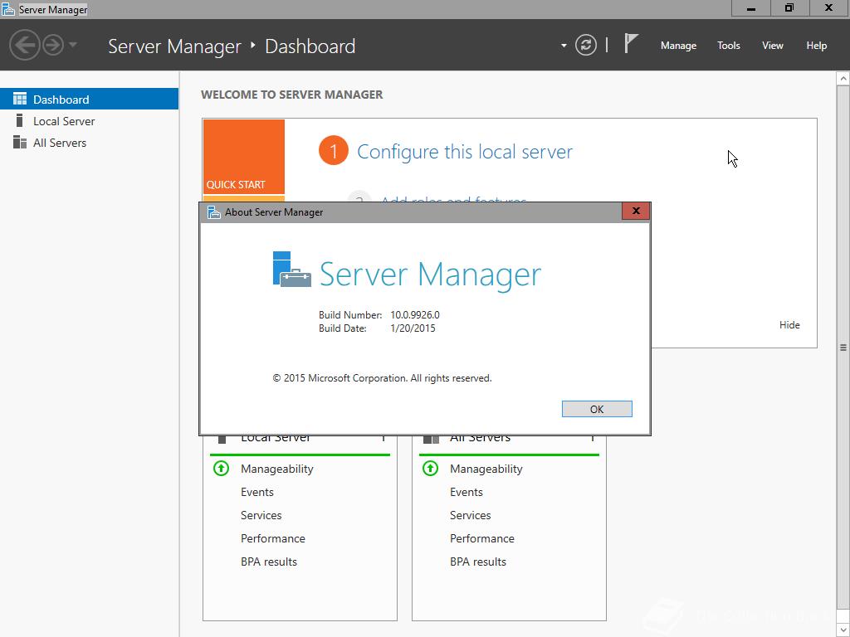Click the About dialog title bar icon
Screen dimensions: 850x637
point(213,212)
